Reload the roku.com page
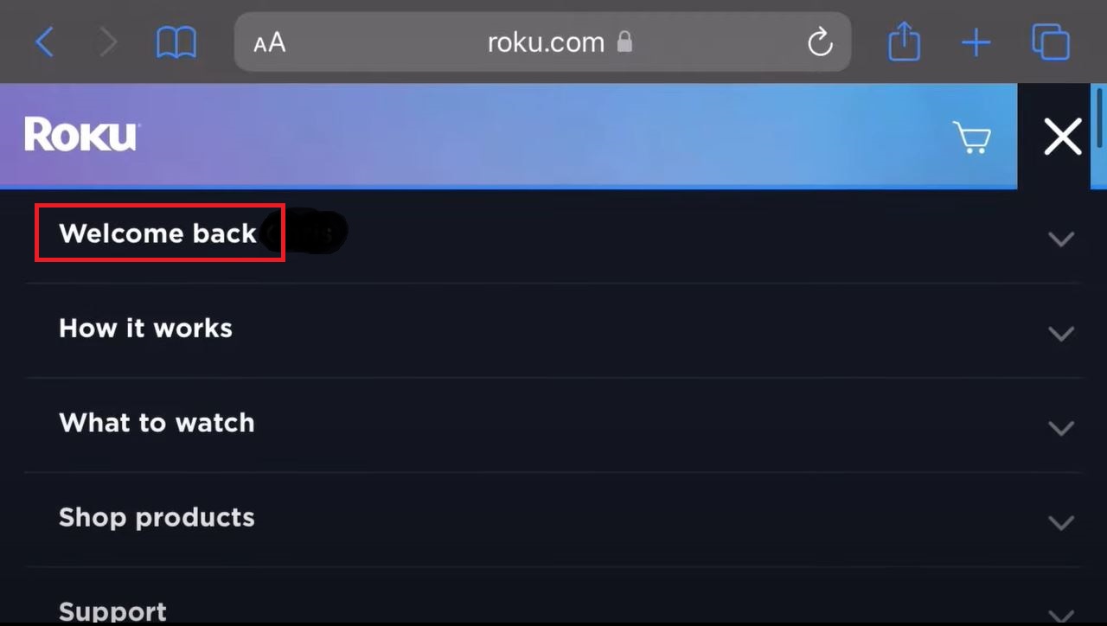 [x=819, y=42]
